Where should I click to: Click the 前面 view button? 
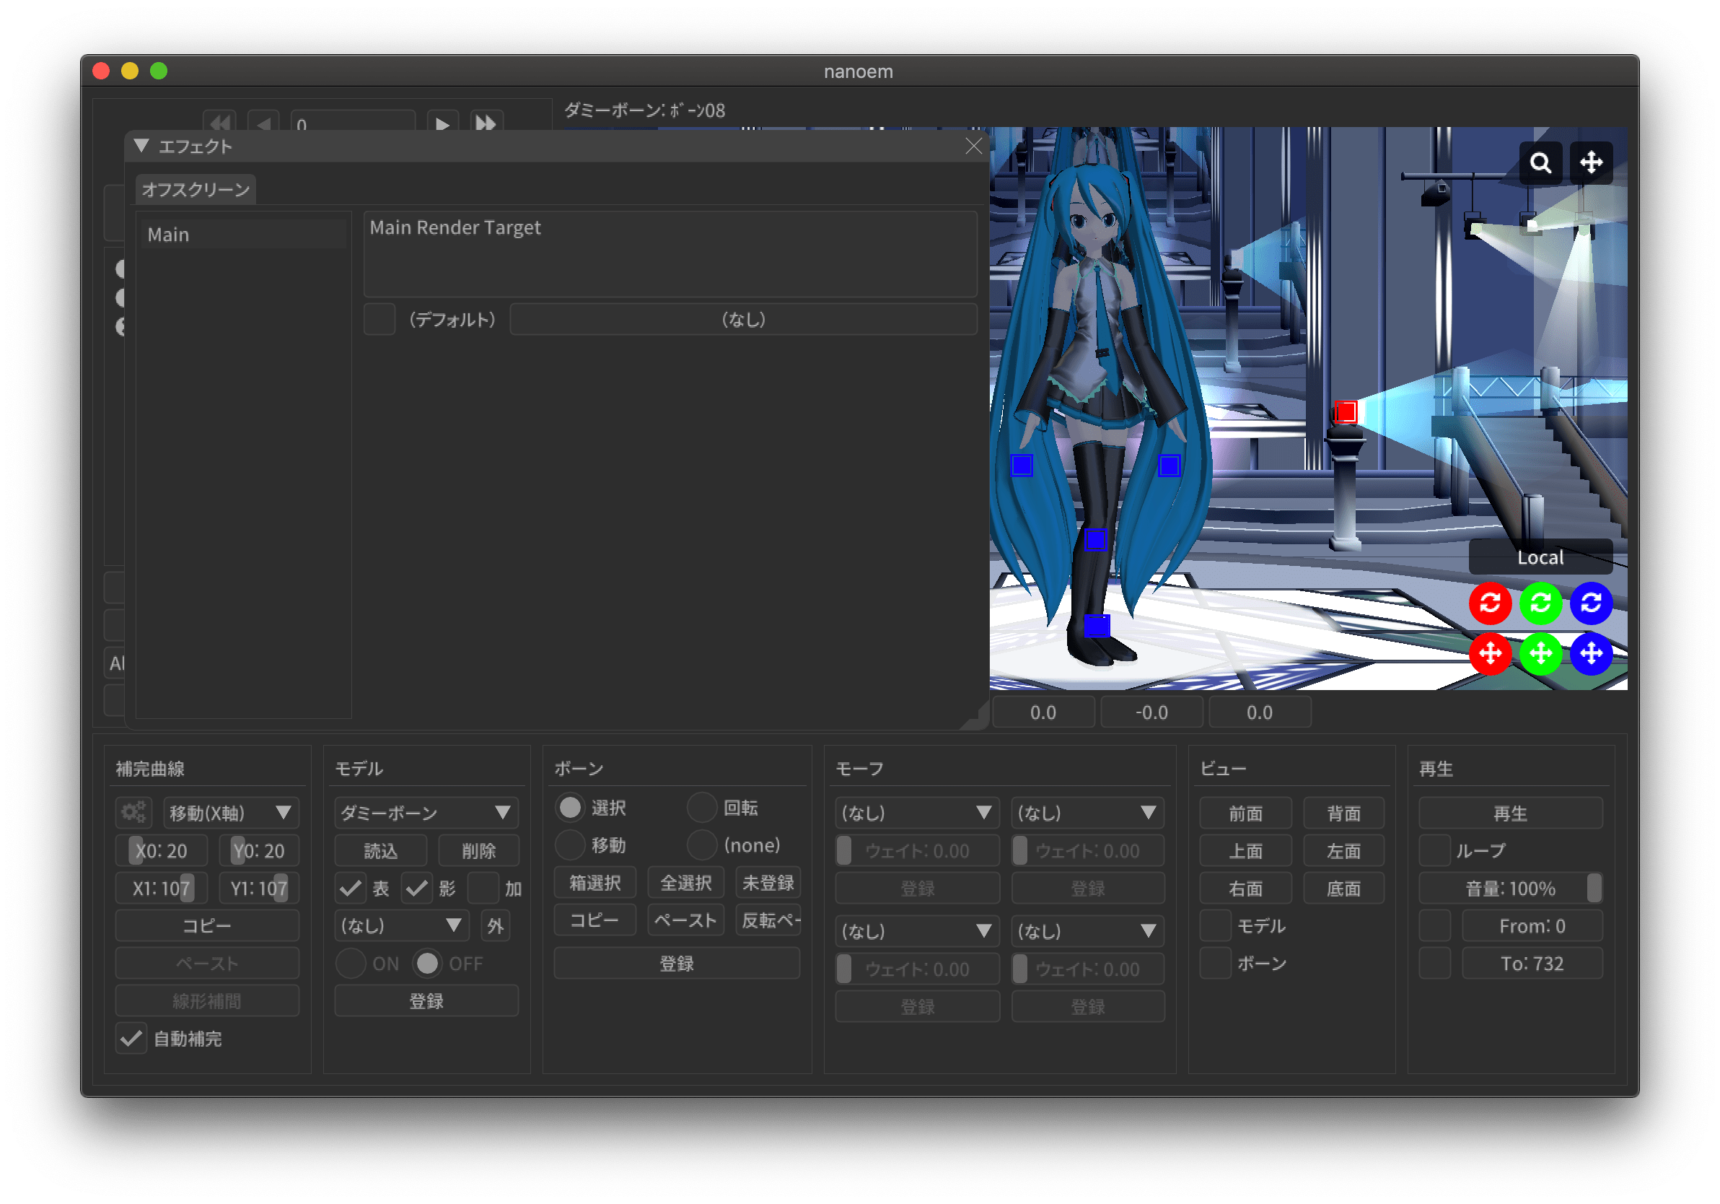(x=1245, y=813)
